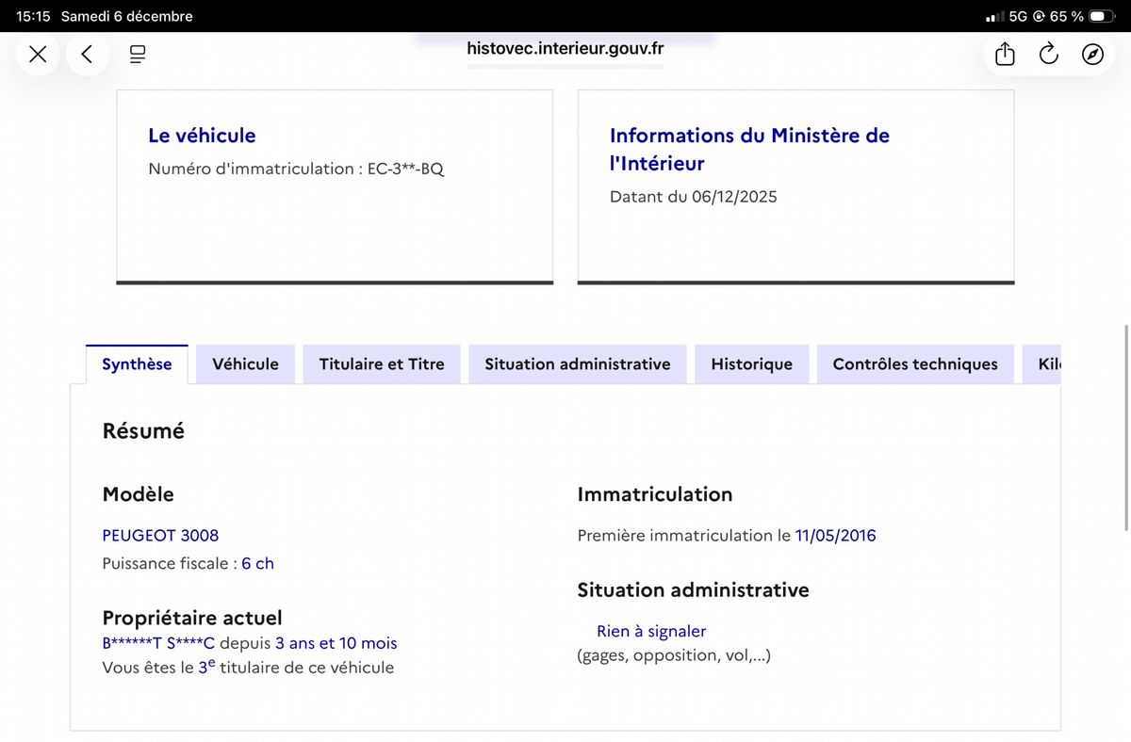Viewport: 1131px width, 742px height.
Task: Select the Synthèse tab
Action: (137, 364)
